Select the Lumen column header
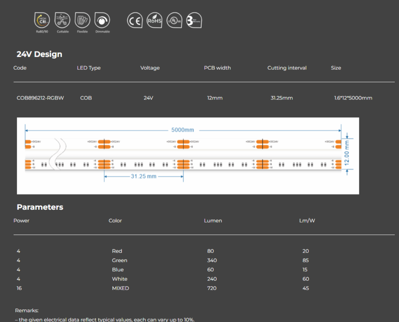 click(x=213, y=221)
